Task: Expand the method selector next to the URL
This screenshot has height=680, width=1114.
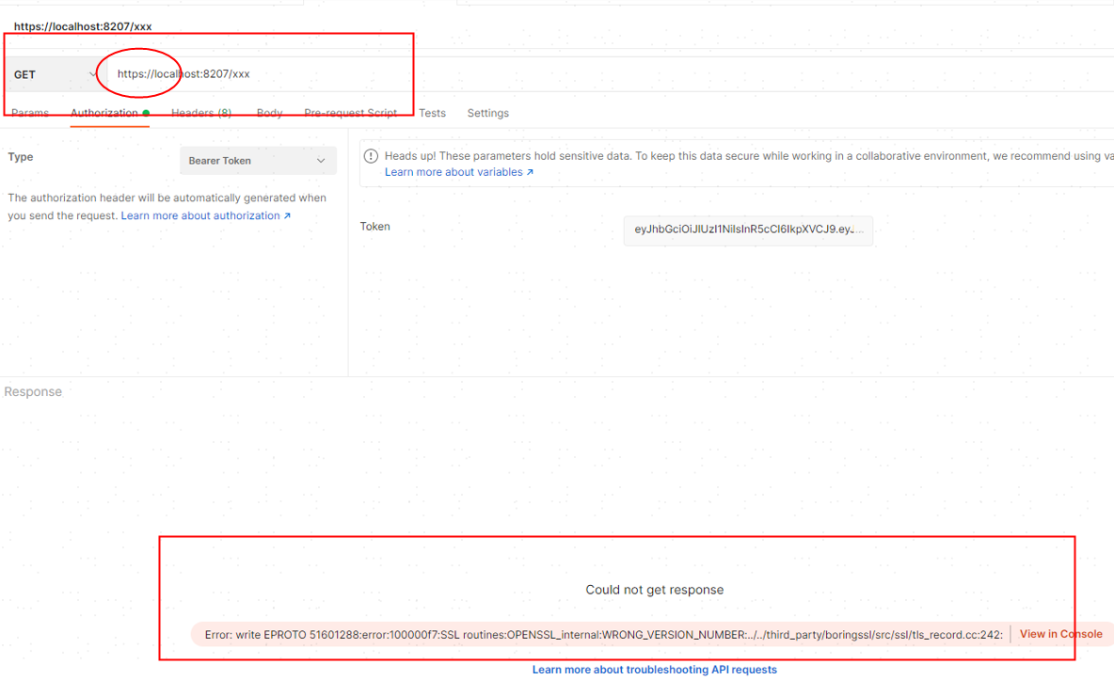Action: (x=52, y=73)
